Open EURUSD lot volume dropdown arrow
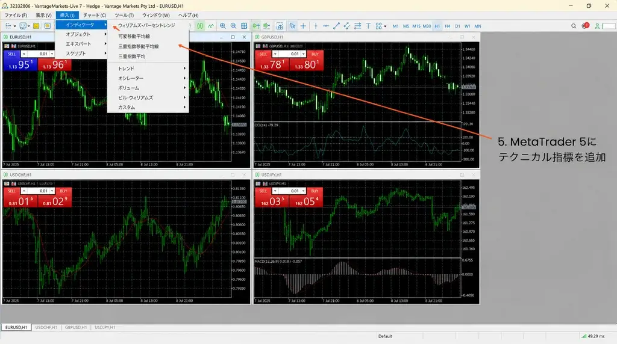The width and height of the screenshot is (617, 344). pyautogui.click(x=52, y=54)
